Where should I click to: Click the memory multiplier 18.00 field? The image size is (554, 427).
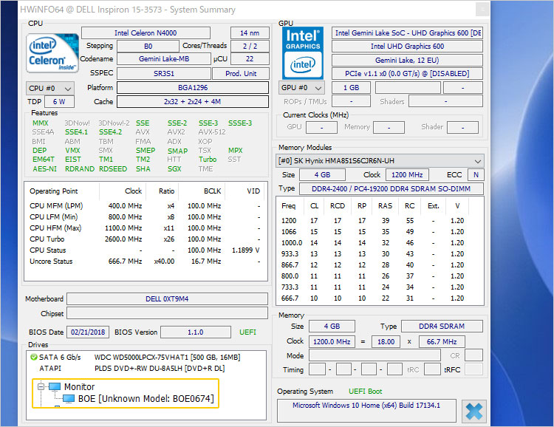click(x=386, y=342)
